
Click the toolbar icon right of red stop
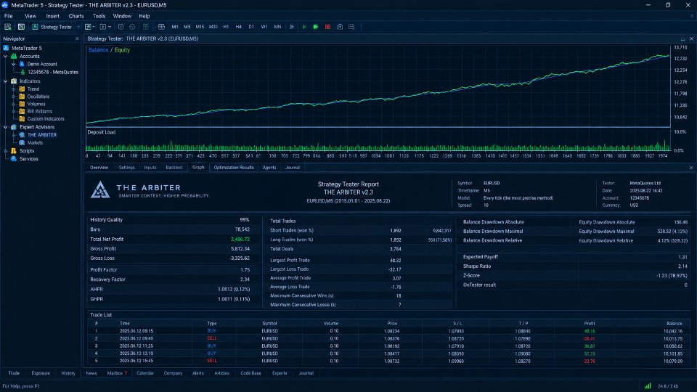coord(340,27)
